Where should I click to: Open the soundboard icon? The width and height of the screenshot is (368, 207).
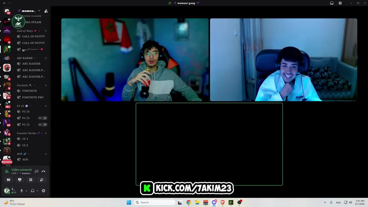point(42,180)
